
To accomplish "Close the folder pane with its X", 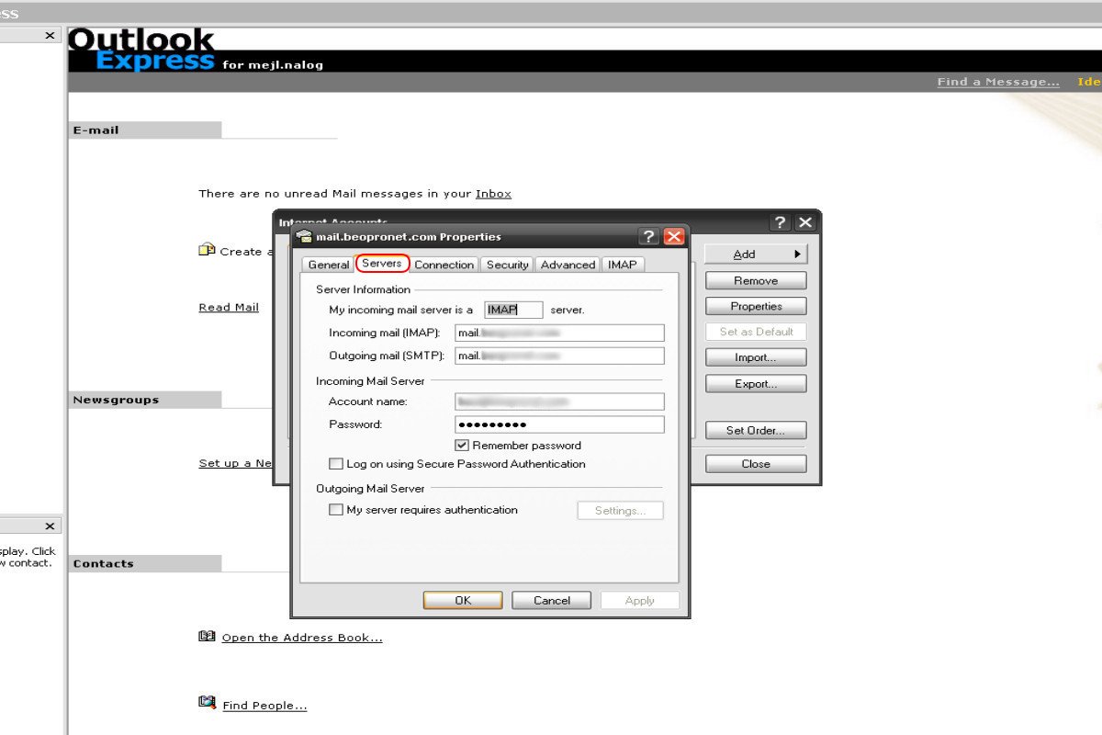I will click(x=51, y=35).
